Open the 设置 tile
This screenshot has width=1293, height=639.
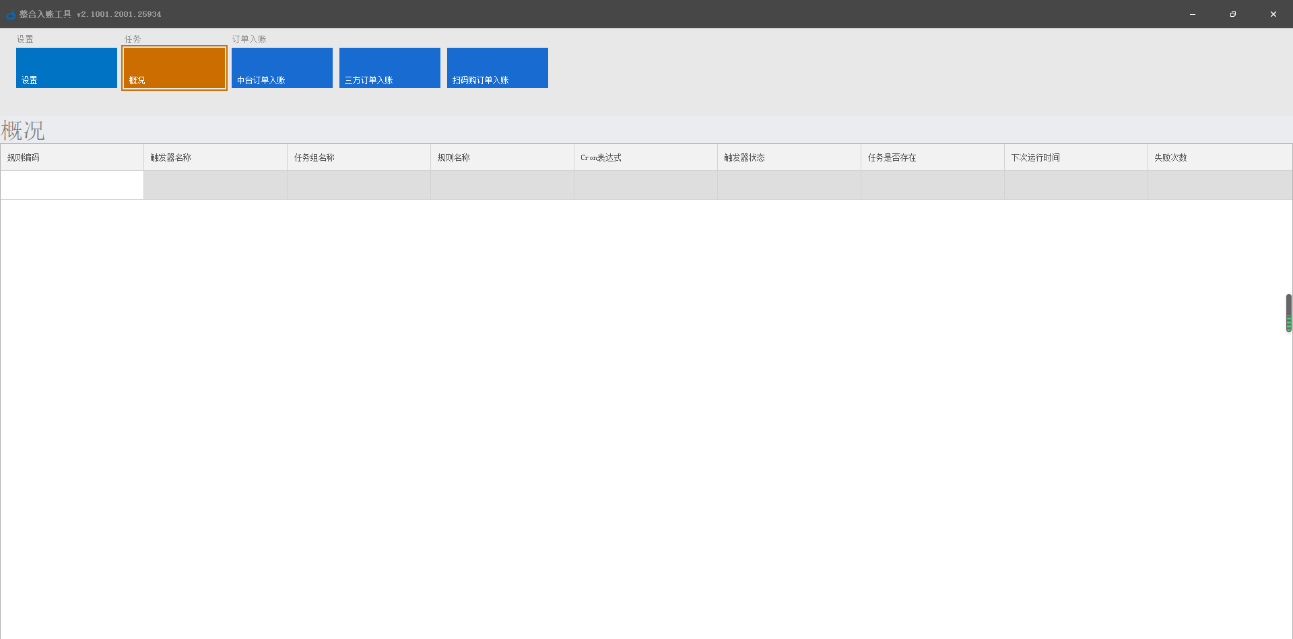pyautogui.click(x=67, y=68)
